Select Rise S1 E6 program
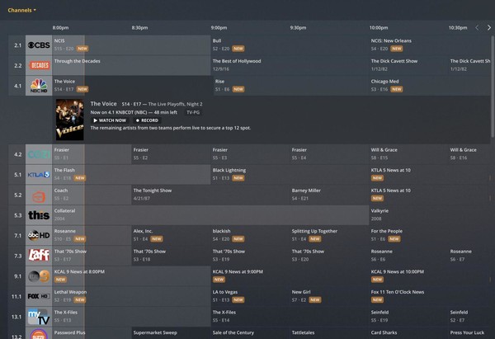This screenshot has width=495, height=339. point(290,86)
